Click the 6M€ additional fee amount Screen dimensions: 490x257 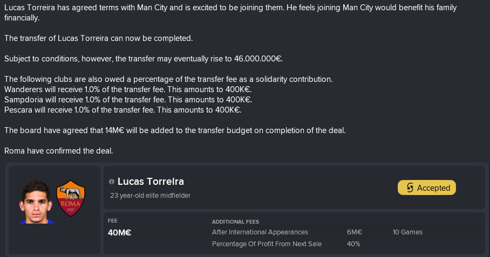tap(355, 232)
